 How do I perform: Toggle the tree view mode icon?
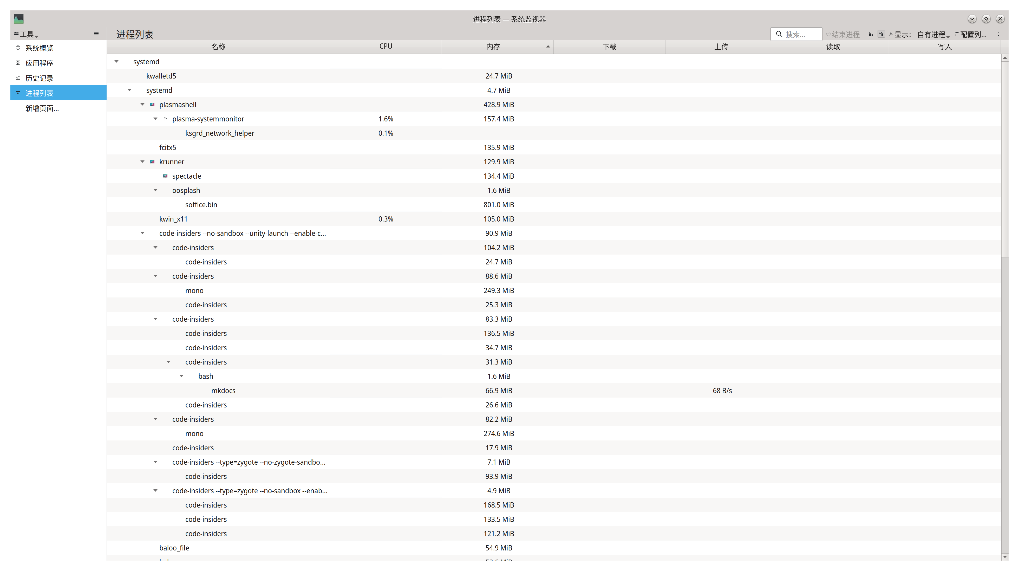881,34
